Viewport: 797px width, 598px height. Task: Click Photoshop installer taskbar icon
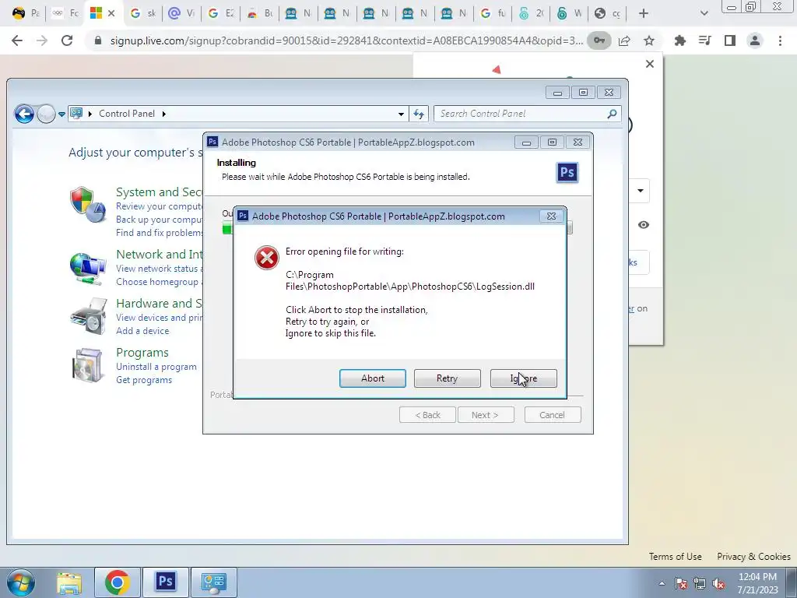click(166, 582)
